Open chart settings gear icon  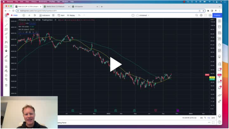201,15
